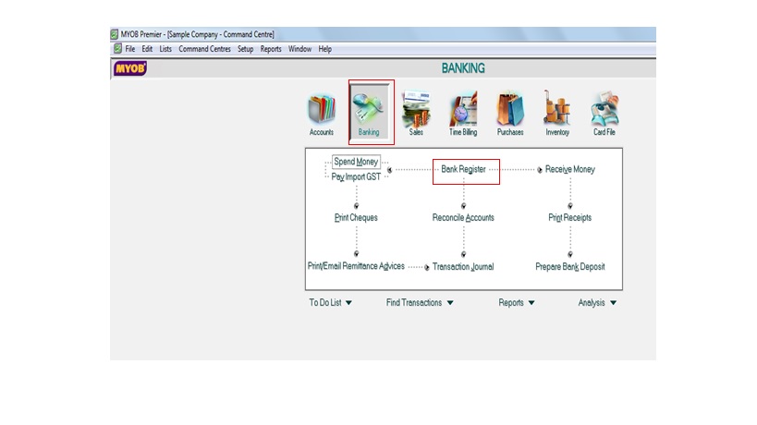Click Print Cheques

click(x=356, y=217)
